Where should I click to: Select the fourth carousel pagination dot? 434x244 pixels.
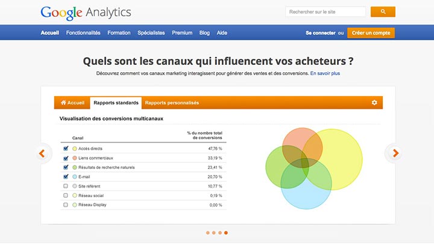[226, 233]
